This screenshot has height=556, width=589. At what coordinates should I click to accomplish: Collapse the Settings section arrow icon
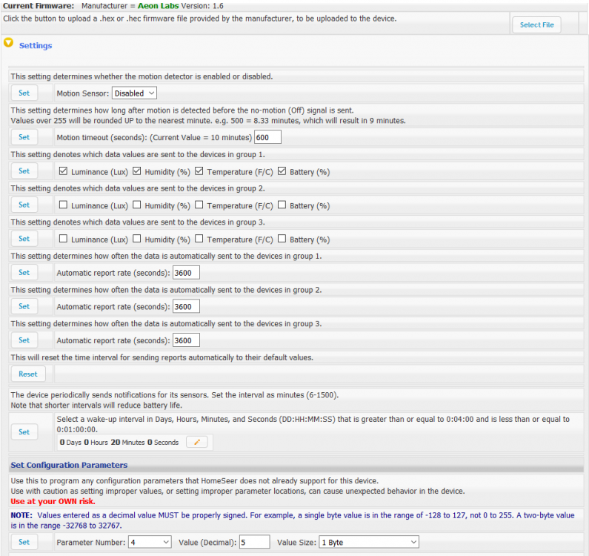pos(9,43)
